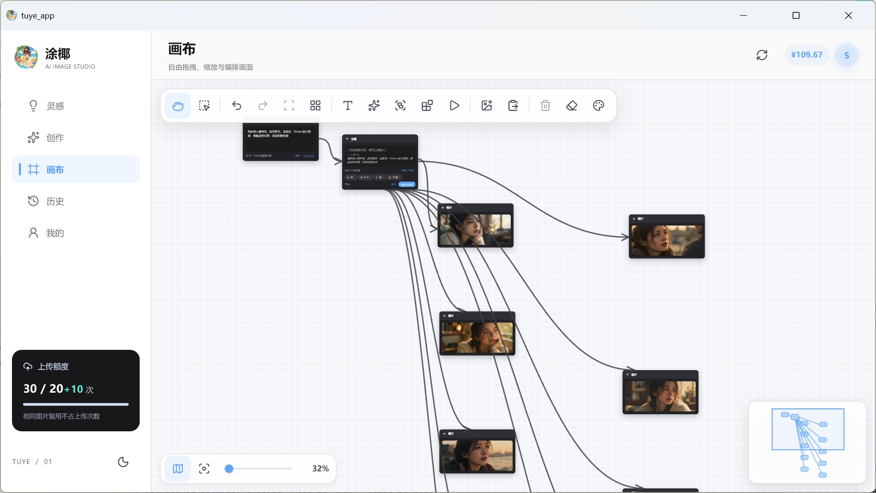Toggle the minimap with the map icon
This screenshot has width=876, height=493.
click(x=178, y=469)
